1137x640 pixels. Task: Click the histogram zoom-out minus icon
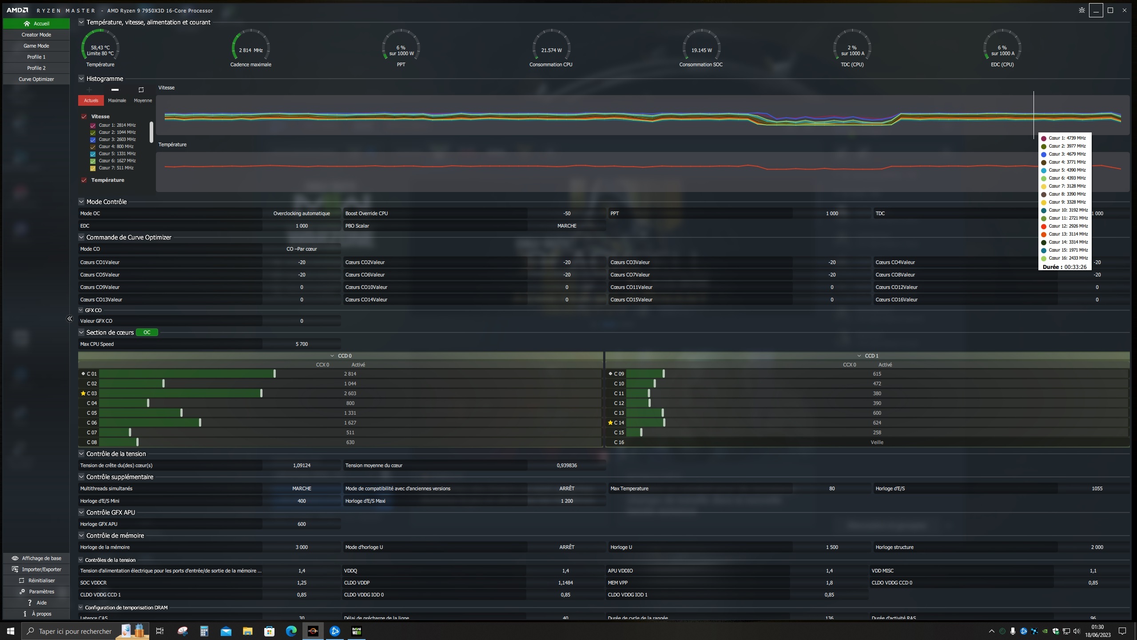pos(115,90)
